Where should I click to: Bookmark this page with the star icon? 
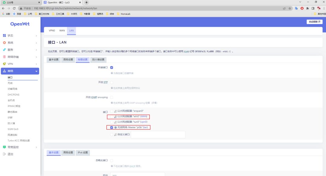tap(289, 8)
